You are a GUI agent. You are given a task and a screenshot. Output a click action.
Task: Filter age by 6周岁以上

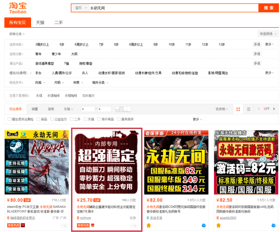82,44
